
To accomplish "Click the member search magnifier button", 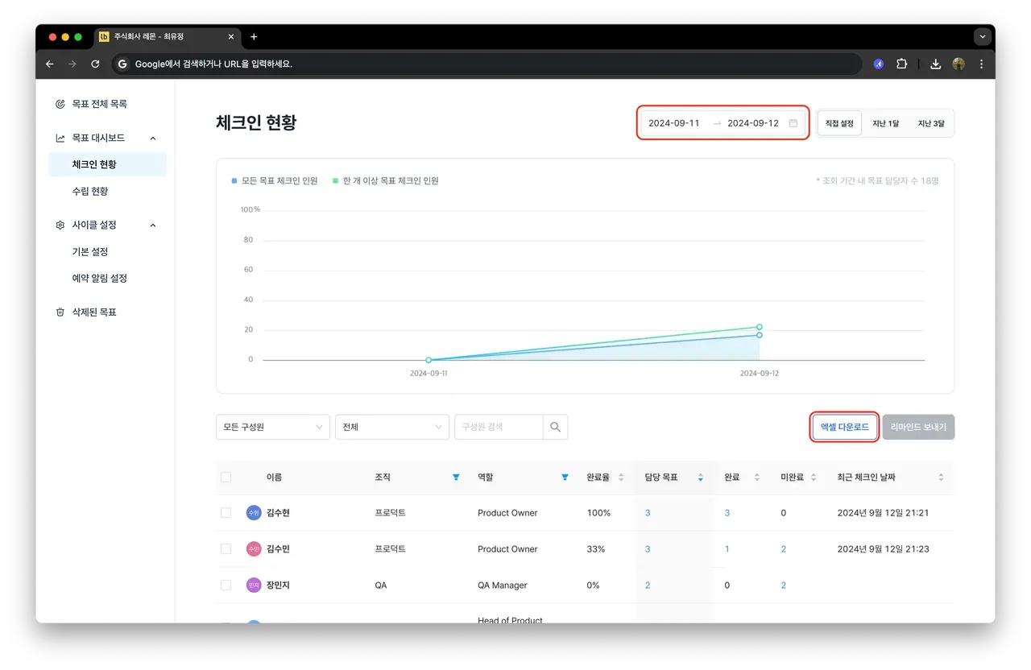I will point(556,427).
